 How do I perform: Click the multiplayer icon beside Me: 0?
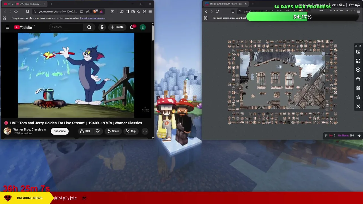[x=326, y=136]
